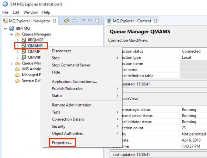Expand the QMWIN queue manager node
The height and width of the screenshot is (158, 207).
tap(18, 58)
